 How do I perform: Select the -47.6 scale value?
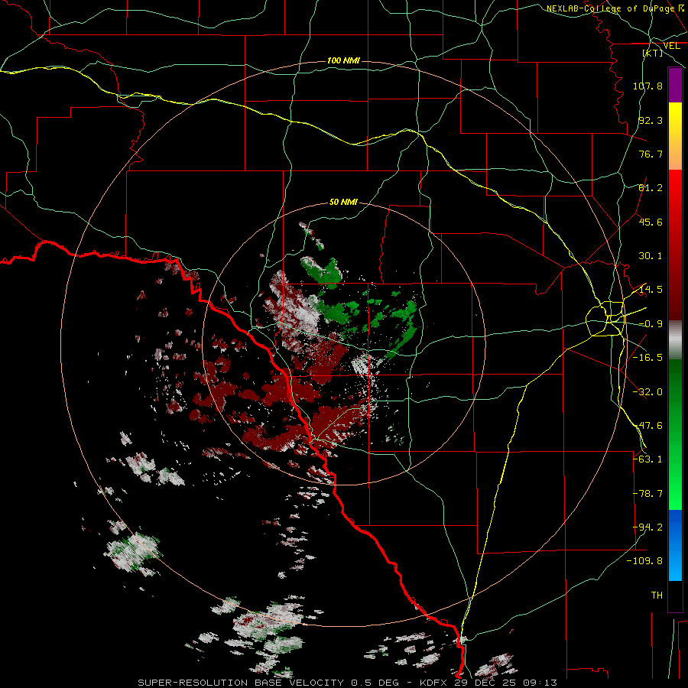(x=647, y=426)
